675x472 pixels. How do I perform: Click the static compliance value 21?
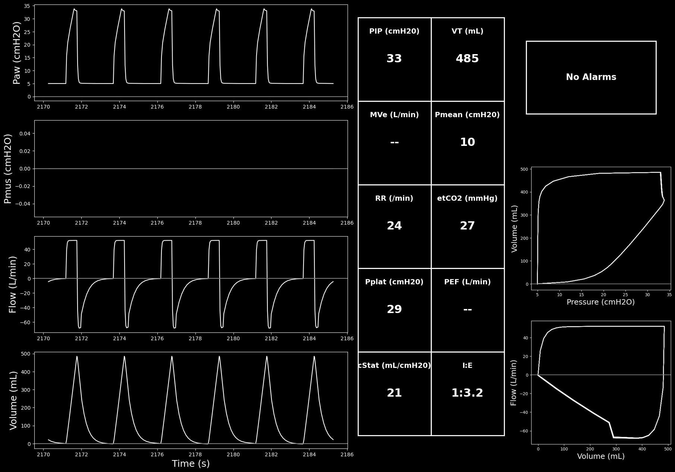coord(394,393)
